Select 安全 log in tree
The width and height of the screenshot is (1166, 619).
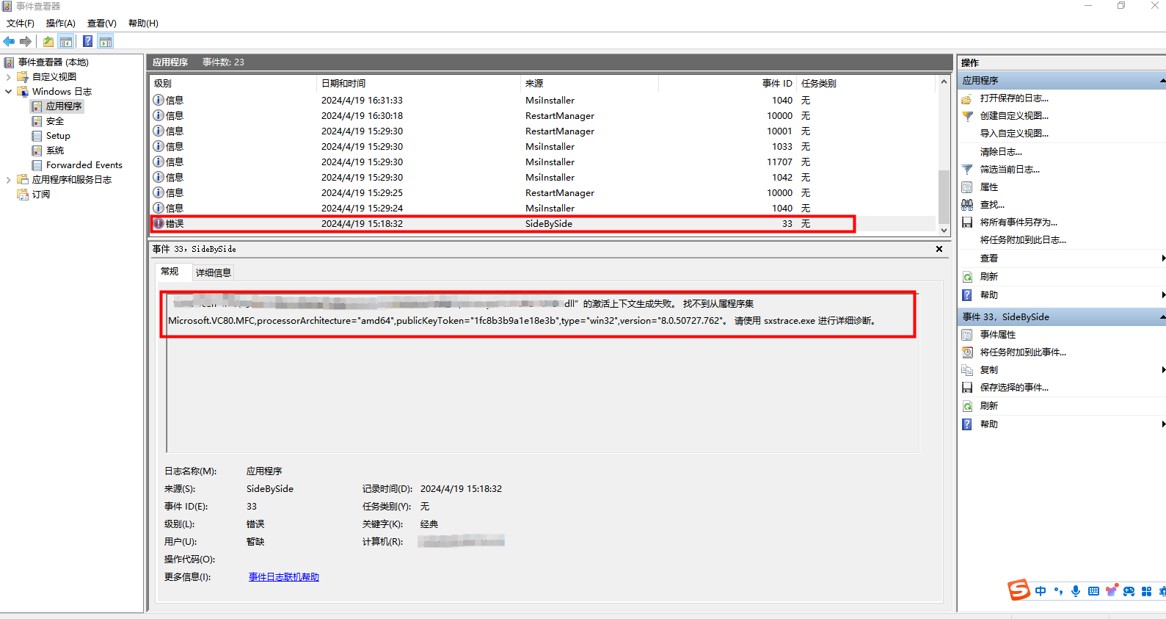click(x=55, y=121)
